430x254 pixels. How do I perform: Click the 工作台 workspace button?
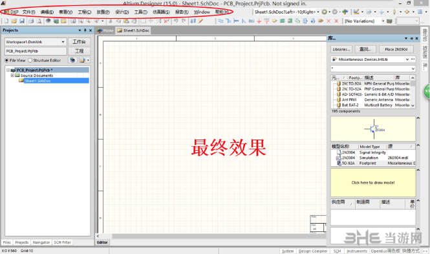[80, 41]
